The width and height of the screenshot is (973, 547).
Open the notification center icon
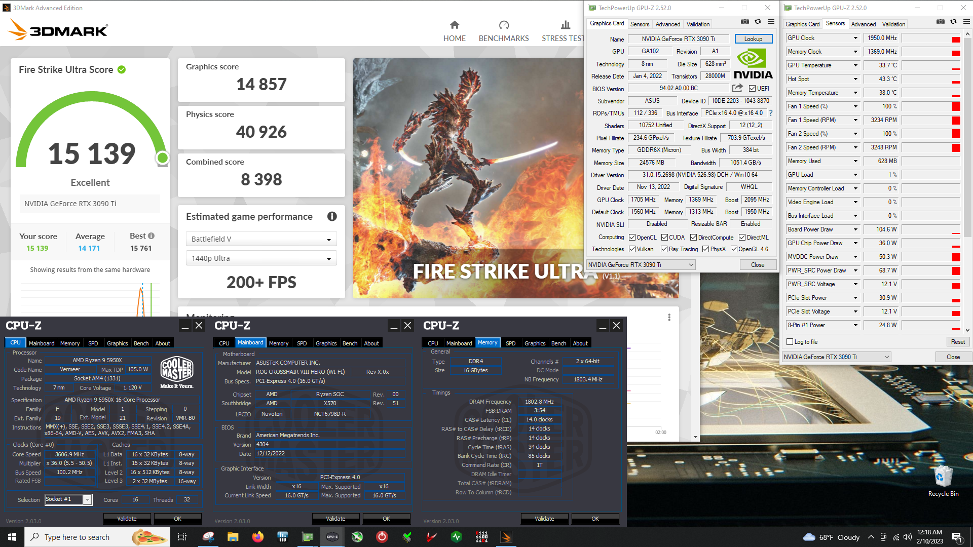coord(957,537)
